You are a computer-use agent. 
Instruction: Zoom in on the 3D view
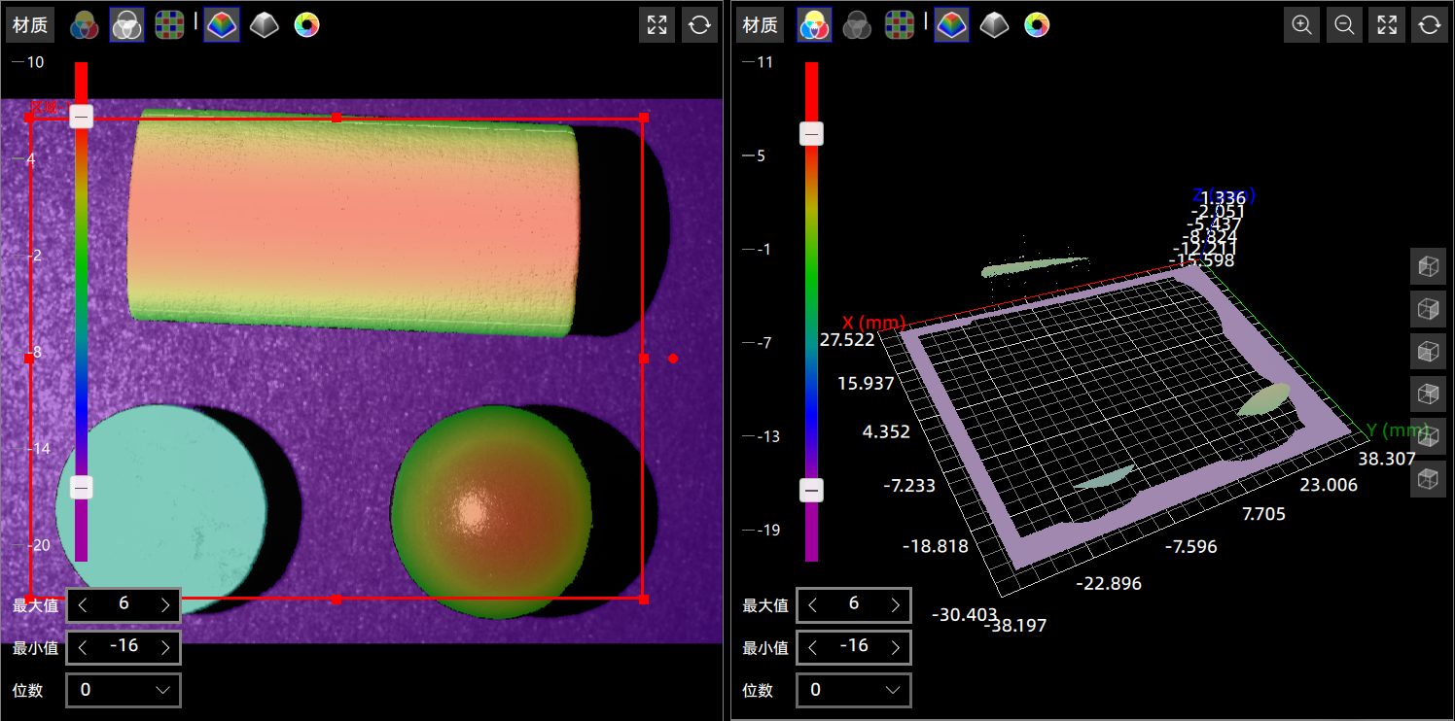[1301, 25]
